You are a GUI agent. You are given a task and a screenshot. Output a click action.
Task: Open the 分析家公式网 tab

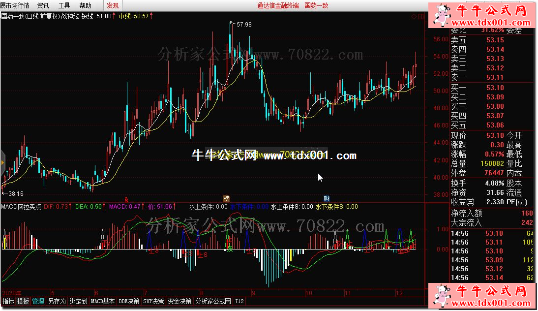click(213, 301)
